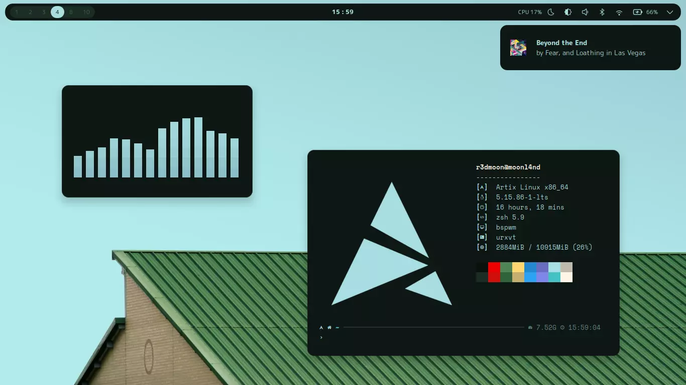Click the 'urxvt' text
This screenshot has width=686, height=385.
[506, 237]
